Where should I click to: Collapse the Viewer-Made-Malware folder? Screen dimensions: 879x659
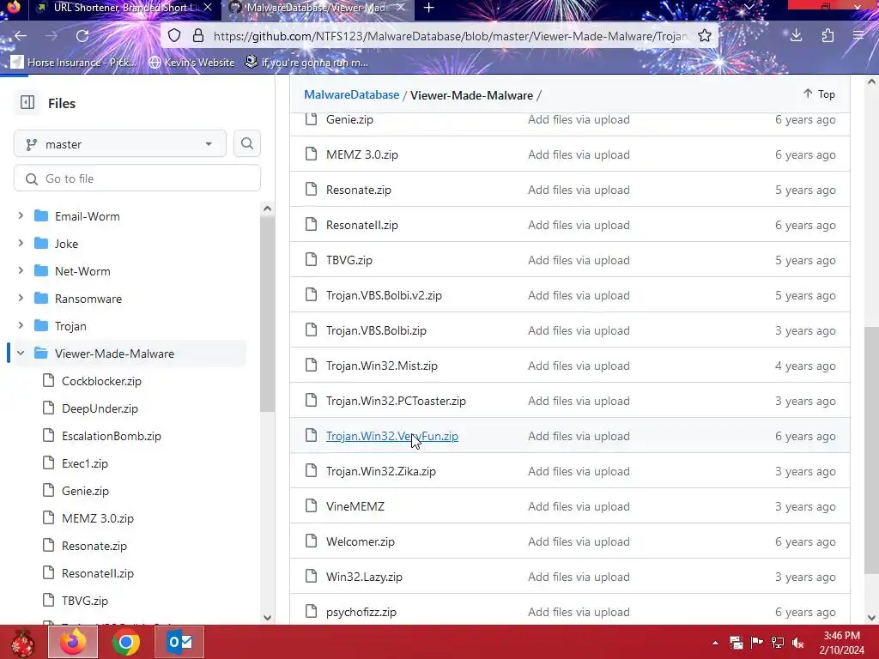21,353
